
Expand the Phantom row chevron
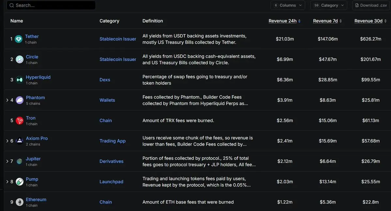coord(7,100)
